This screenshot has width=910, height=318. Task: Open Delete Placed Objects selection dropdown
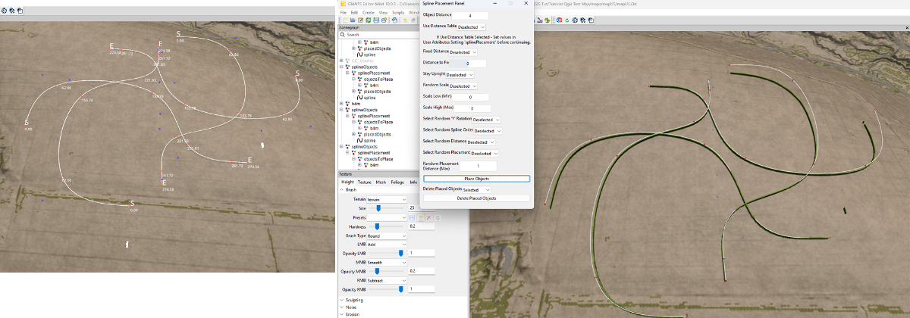click(x=476, y=189)
